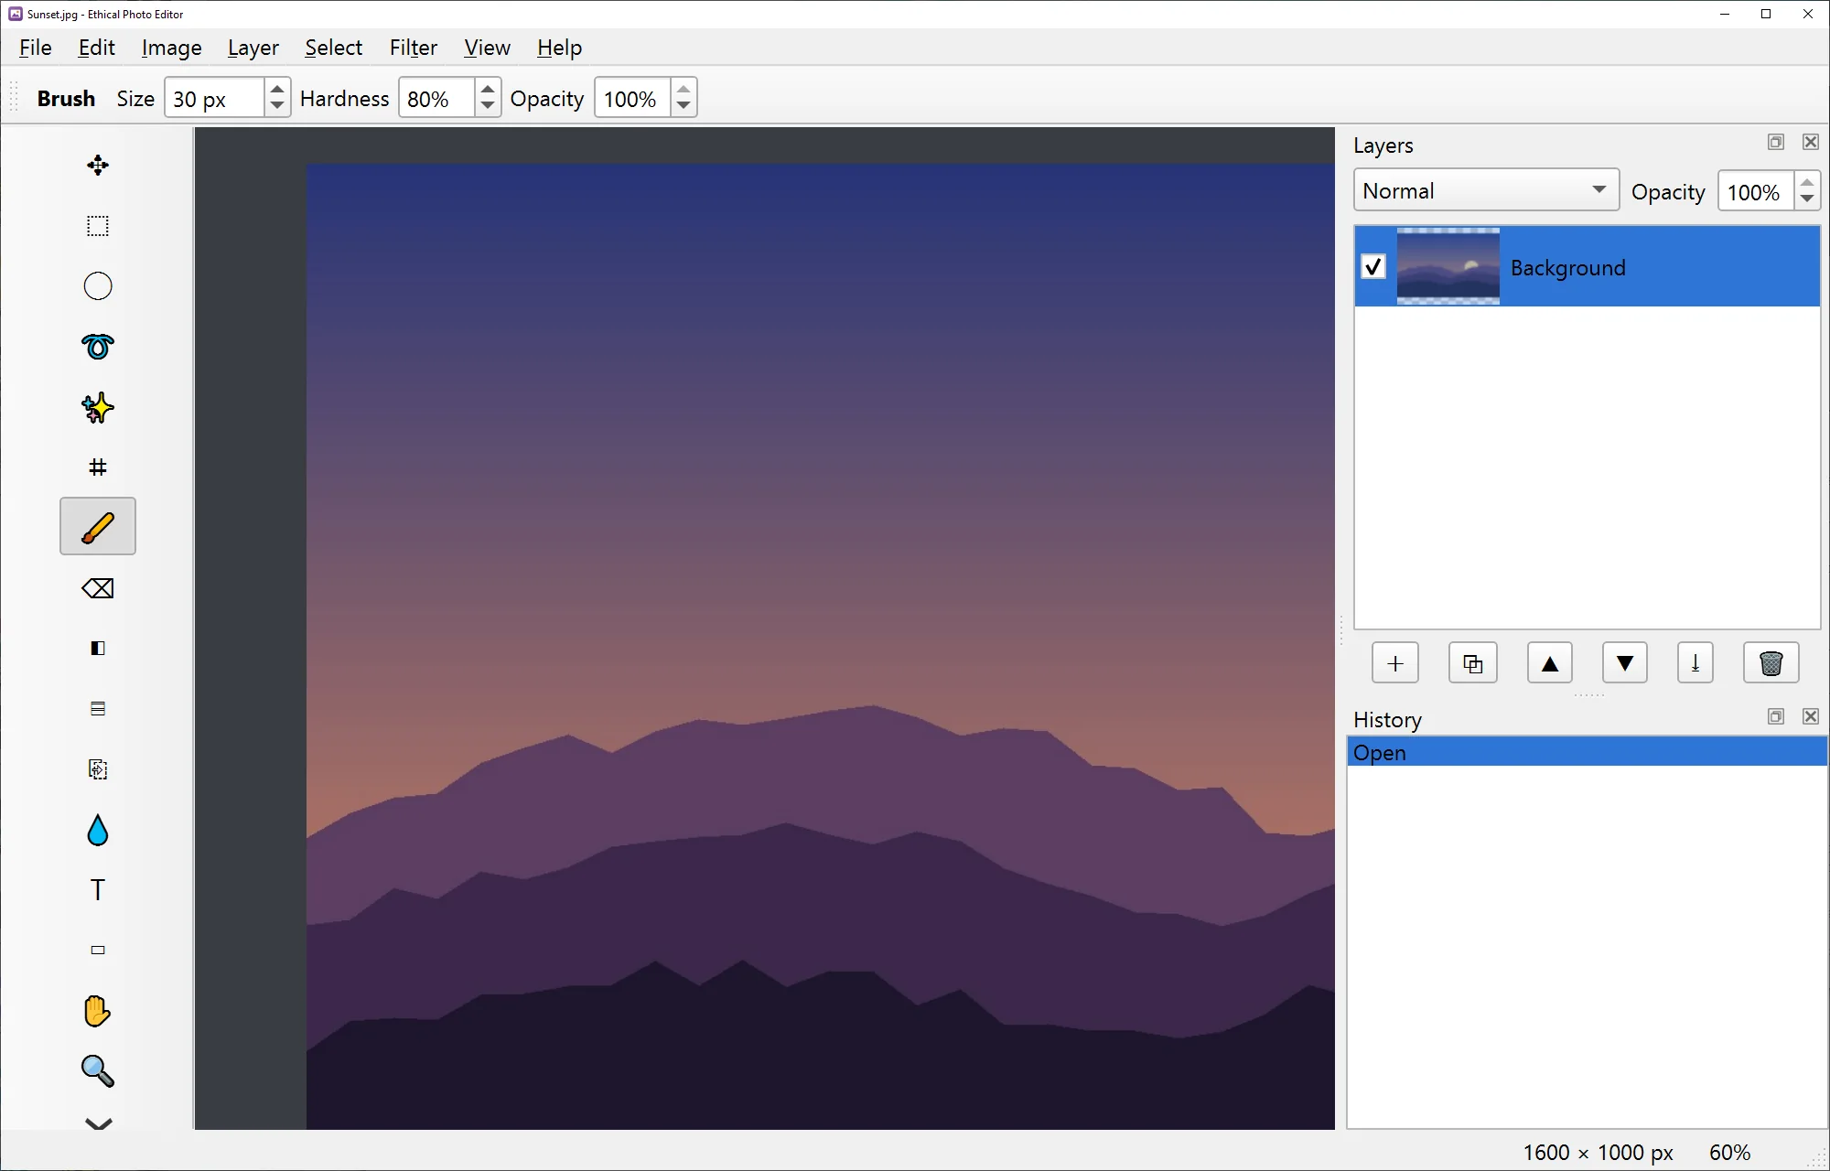Image resolution: width=1830 pixels, height=1171 pixels.
Task: Select the Lasso tool
Action: 98,347
